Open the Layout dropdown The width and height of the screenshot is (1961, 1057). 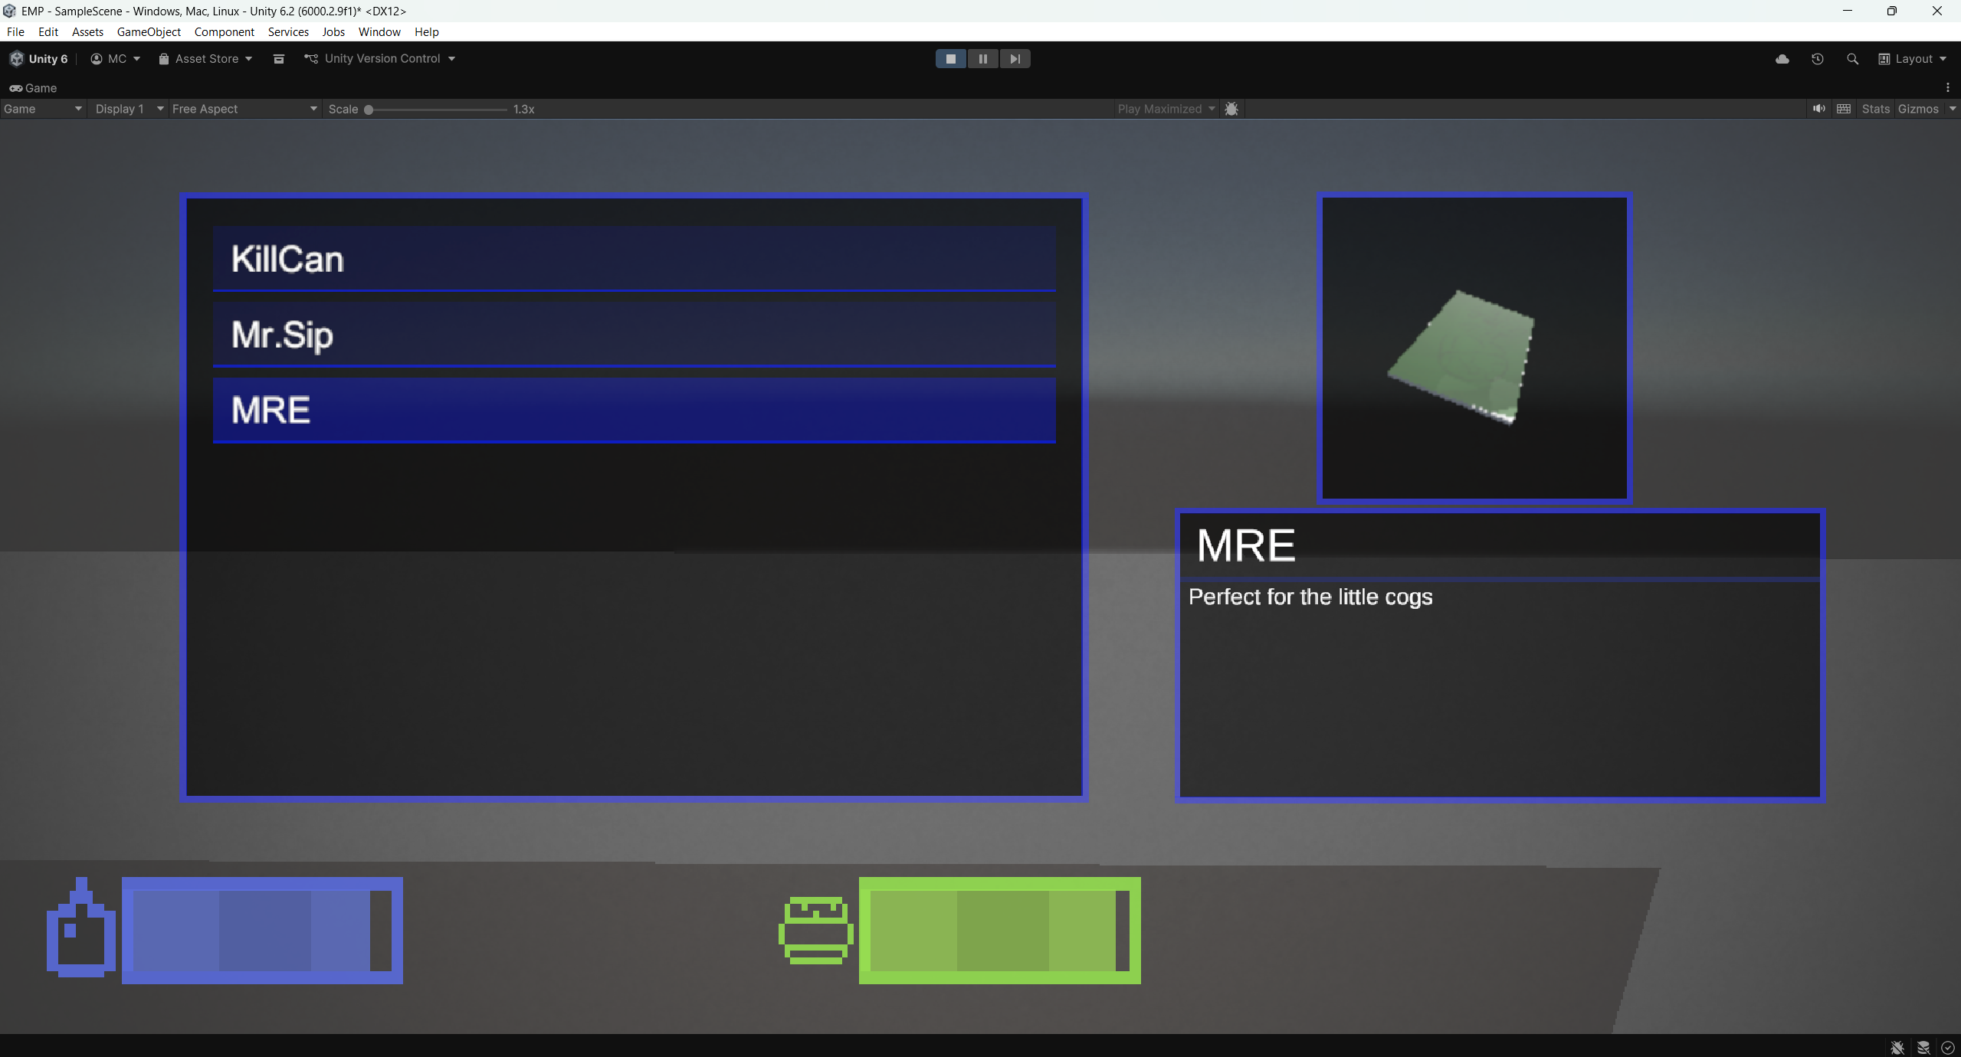(x=1913, y=59)
